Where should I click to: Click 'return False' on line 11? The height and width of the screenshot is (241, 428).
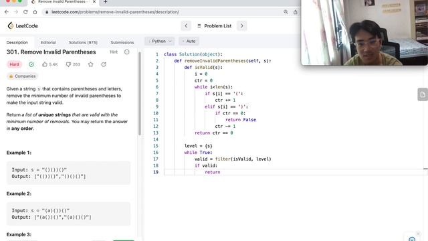click(x=241, y=120)
